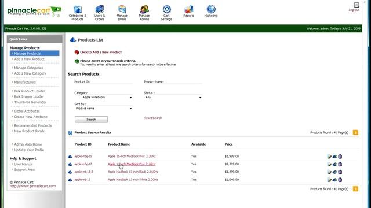The width and height of the screenshot is (371, 208).
Task: Click blue middle action icon for apple-mbp15
Action: coord(334,157)
